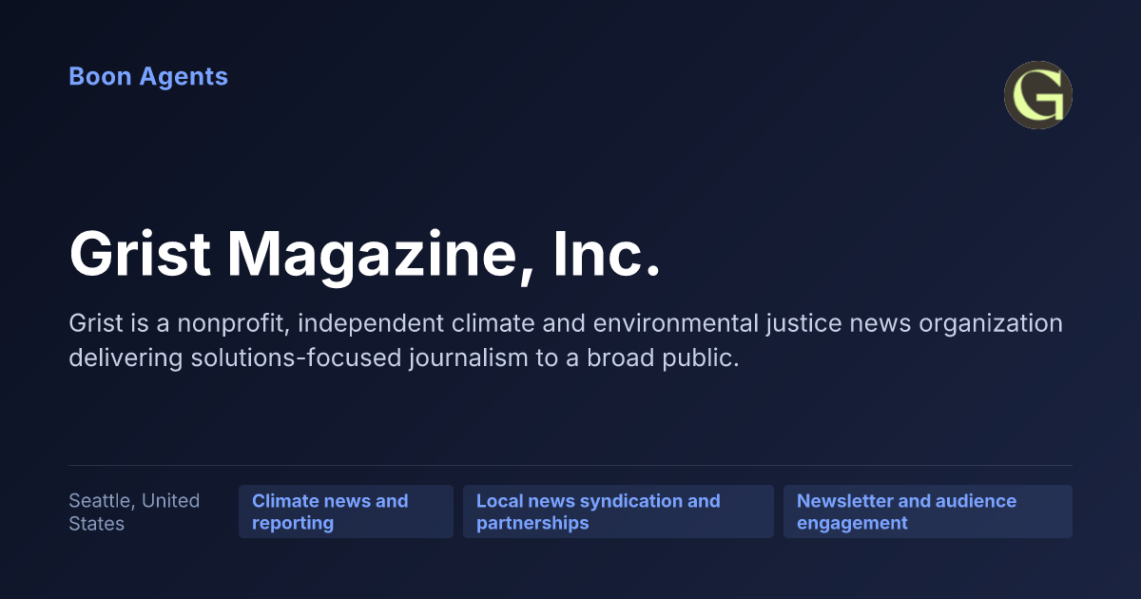
Task: Click the 'Seattle, United States' location text
Action: (134, 512)
